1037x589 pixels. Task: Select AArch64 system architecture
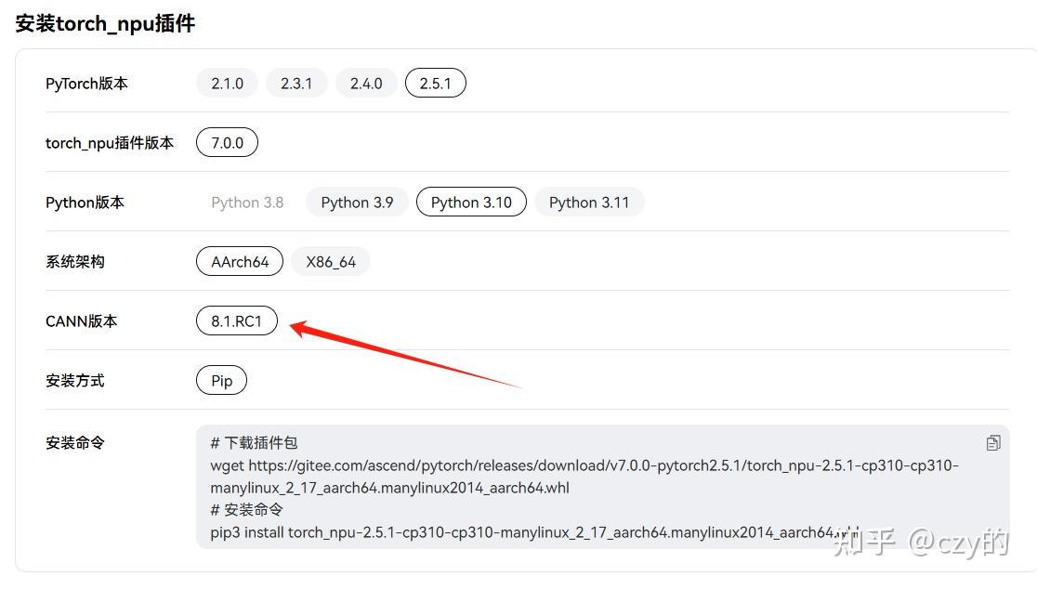(x=240, y=262)
